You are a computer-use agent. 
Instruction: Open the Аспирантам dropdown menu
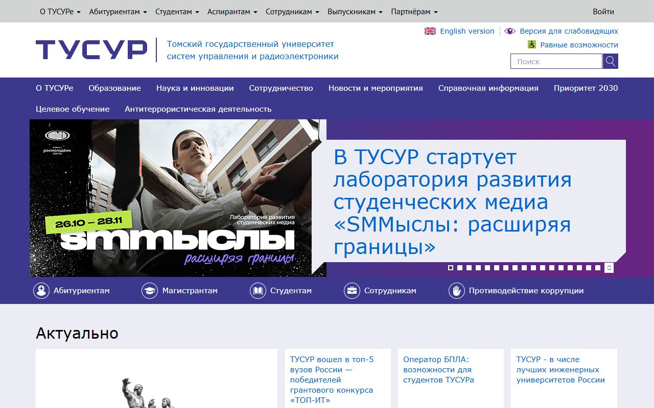[x=232, y=11]
